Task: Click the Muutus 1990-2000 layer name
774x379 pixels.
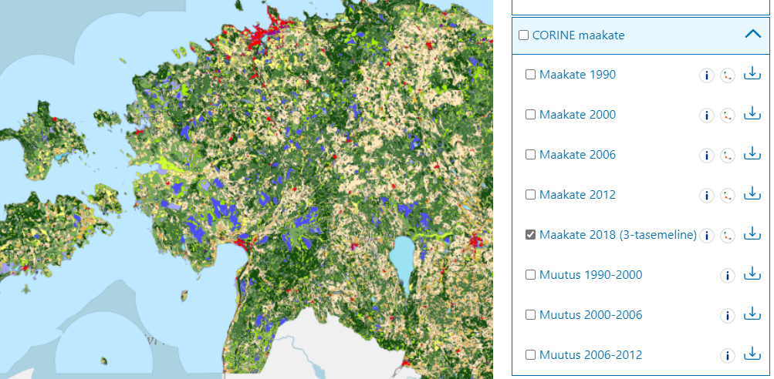Action: tap(591, 274)
